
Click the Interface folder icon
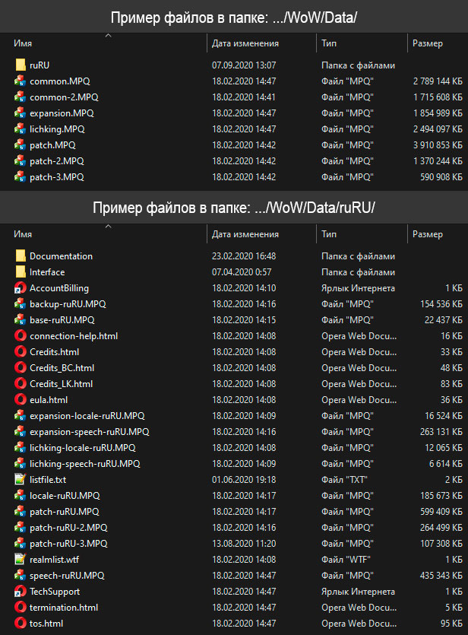tap(21, 271)
